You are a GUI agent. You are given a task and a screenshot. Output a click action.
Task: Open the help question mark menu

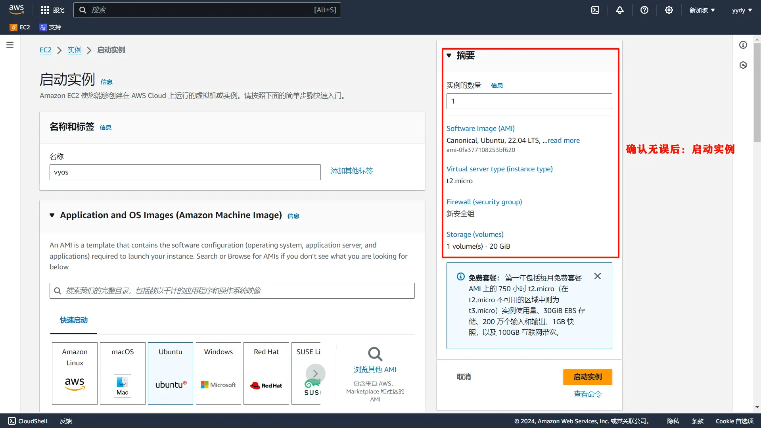(x=644, y=10)
